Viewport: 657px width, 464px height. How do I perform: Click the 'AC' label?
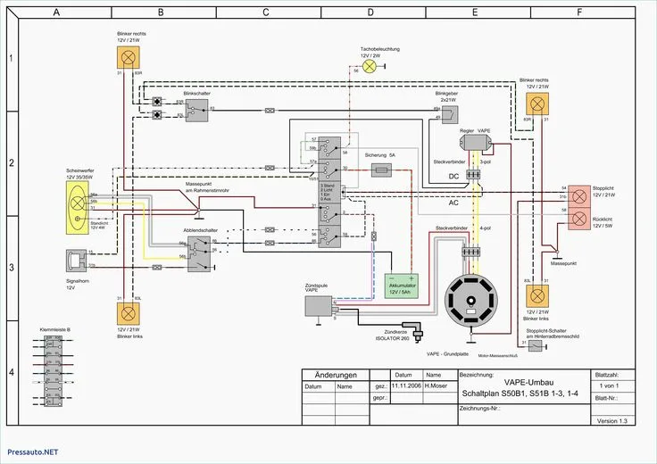453,203
